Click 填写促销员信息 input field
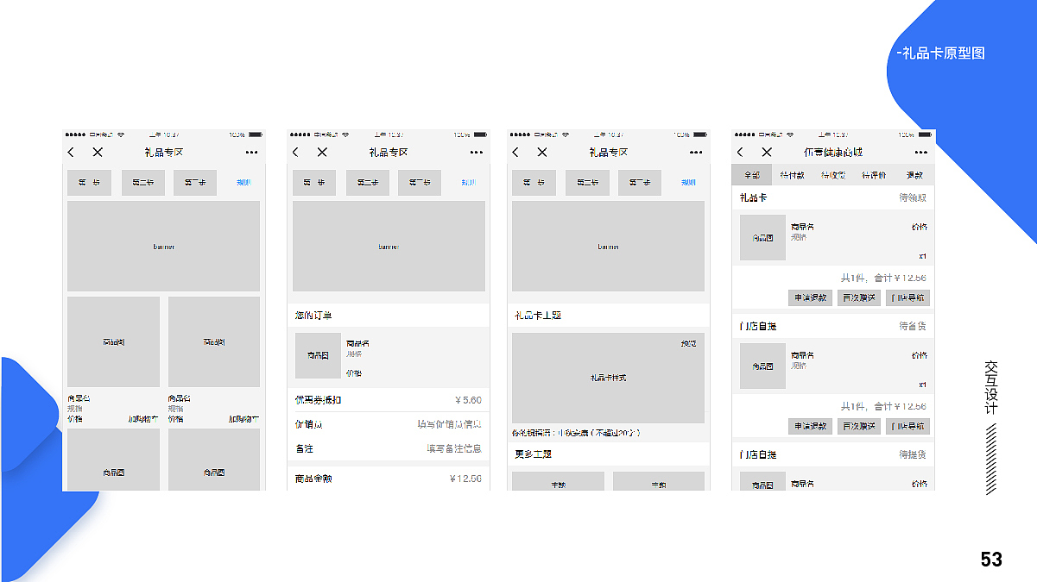Viewport: 1037px width, 582px height. pos(449,424)
